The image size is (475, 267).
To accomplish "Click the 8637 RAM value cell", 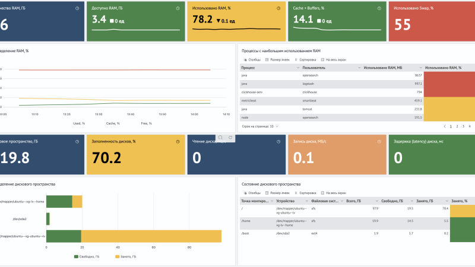I will tap(393, 75).
